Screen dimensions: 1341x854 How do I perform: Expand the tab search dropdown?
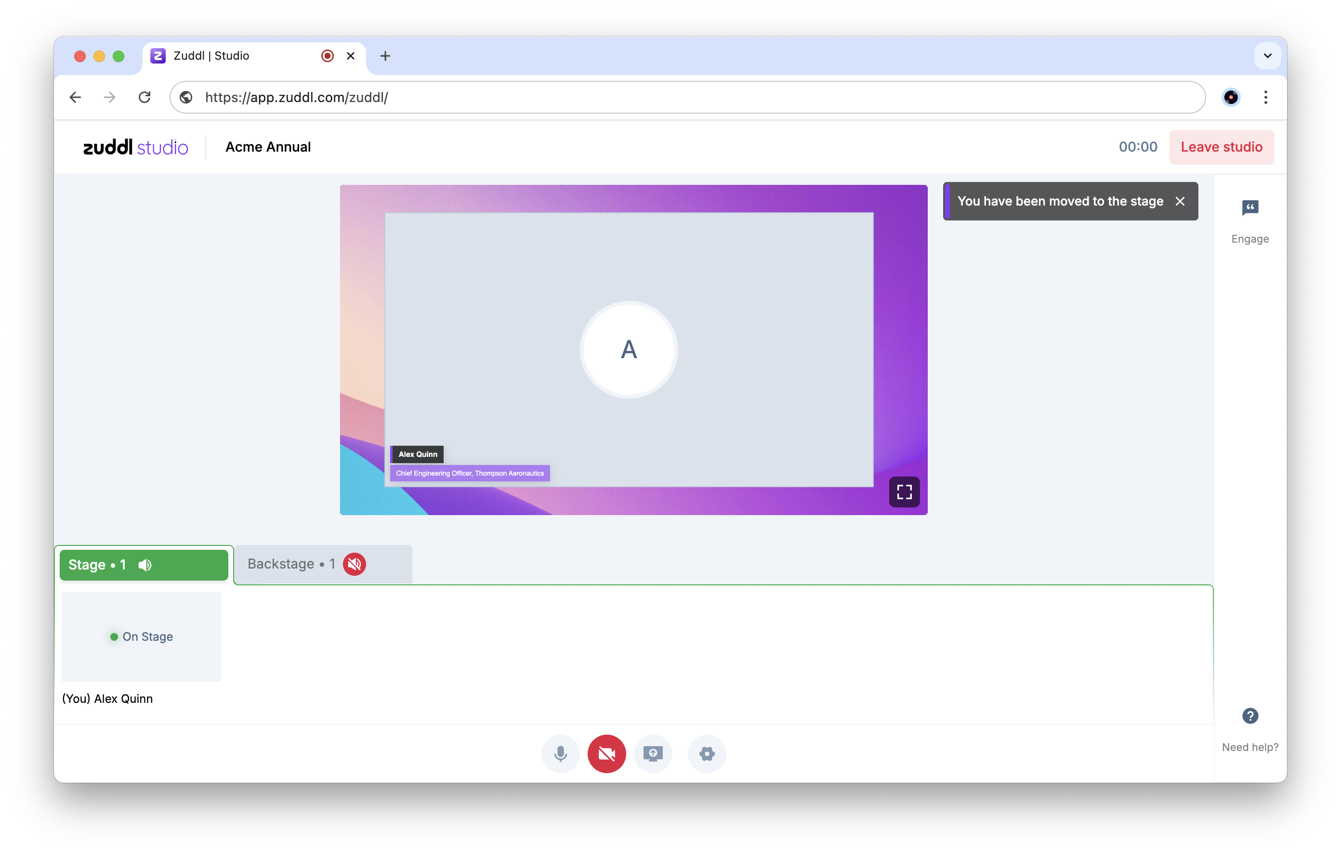coord(1267,56)
